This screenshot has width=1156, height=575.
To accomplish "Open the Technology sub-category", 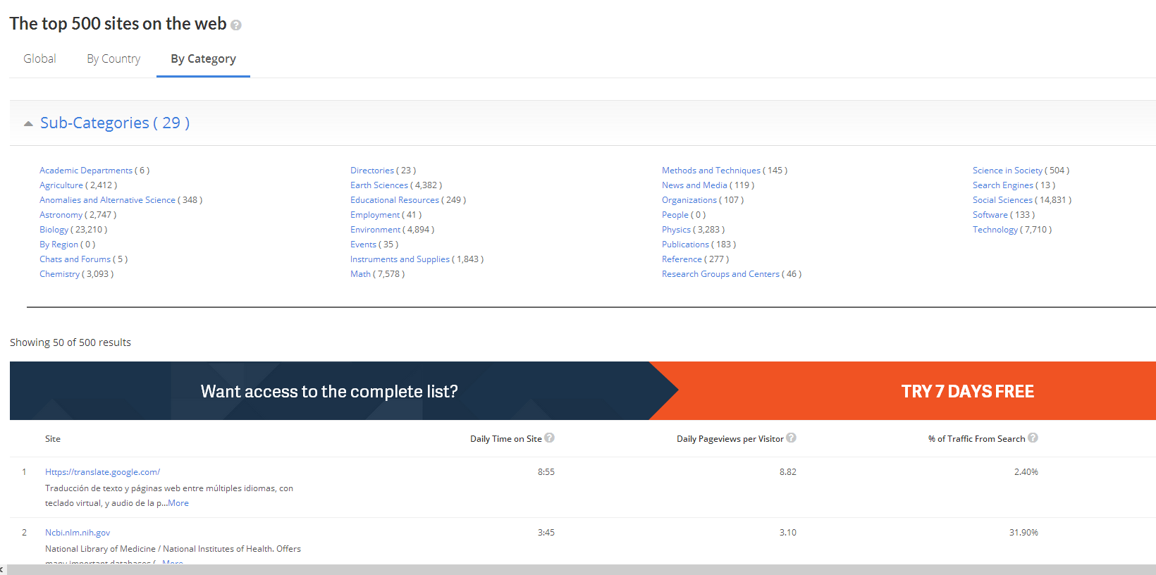I will pos(995,230).
